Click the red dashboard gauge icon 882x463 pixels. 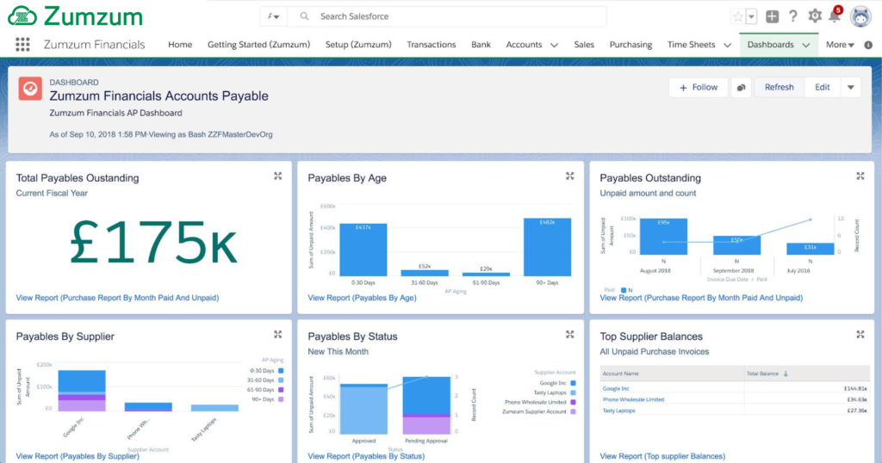(30, 89)
